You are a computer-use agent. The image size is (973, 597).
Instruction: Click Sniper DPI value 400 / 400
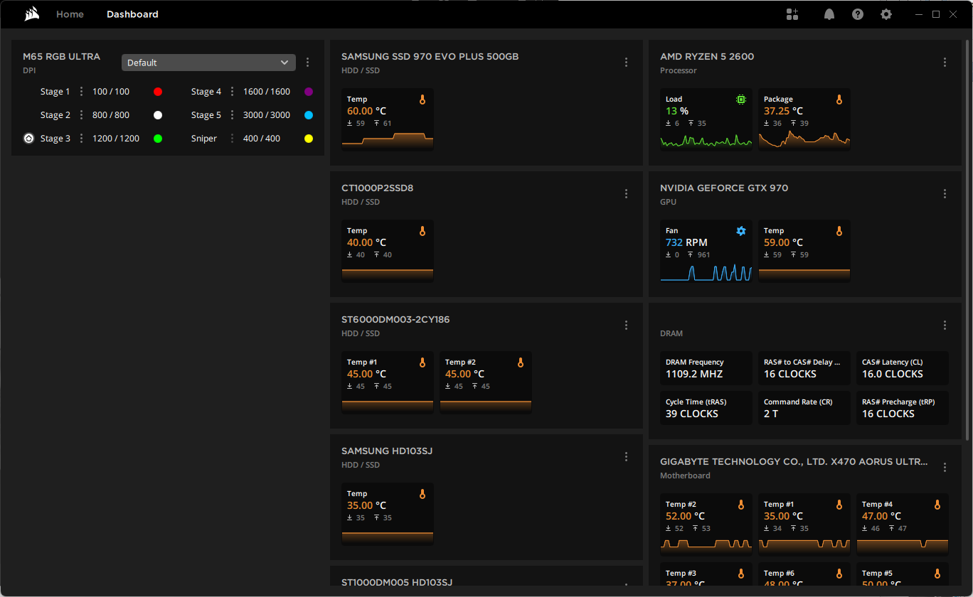coord(262,139)
